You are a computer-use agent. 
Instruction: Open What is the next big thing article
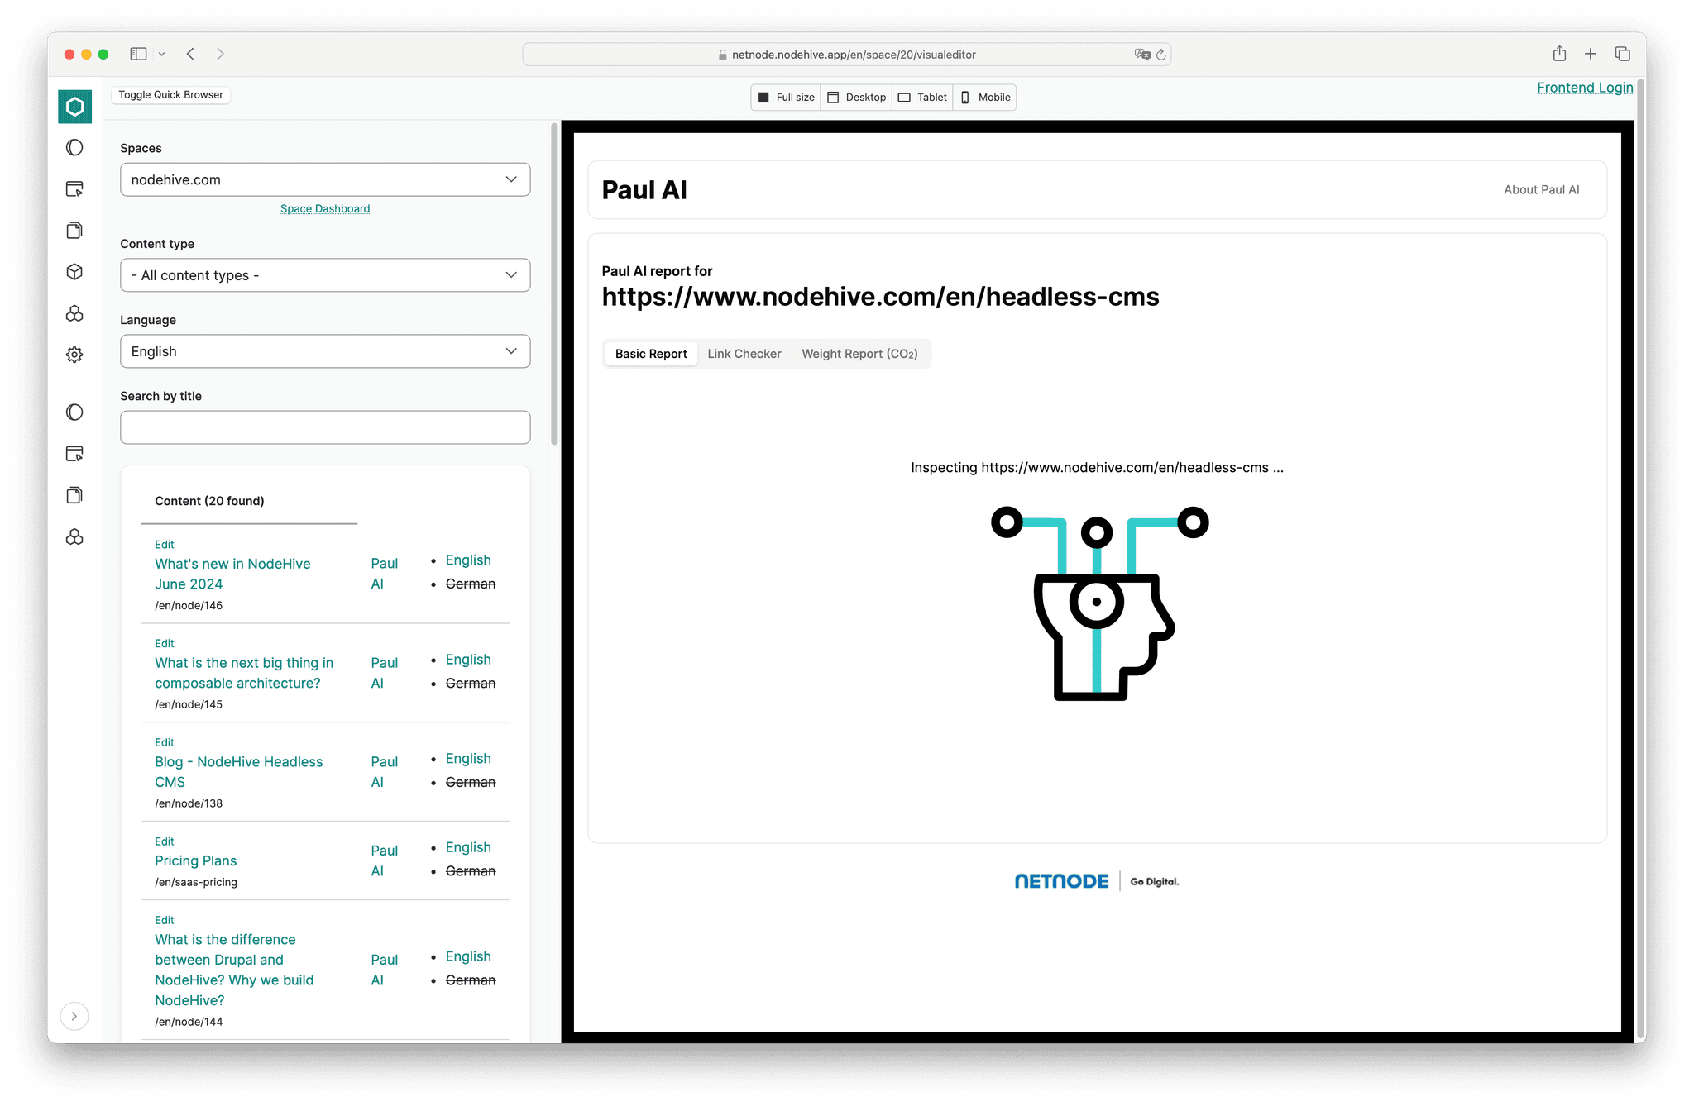(244, 673)
